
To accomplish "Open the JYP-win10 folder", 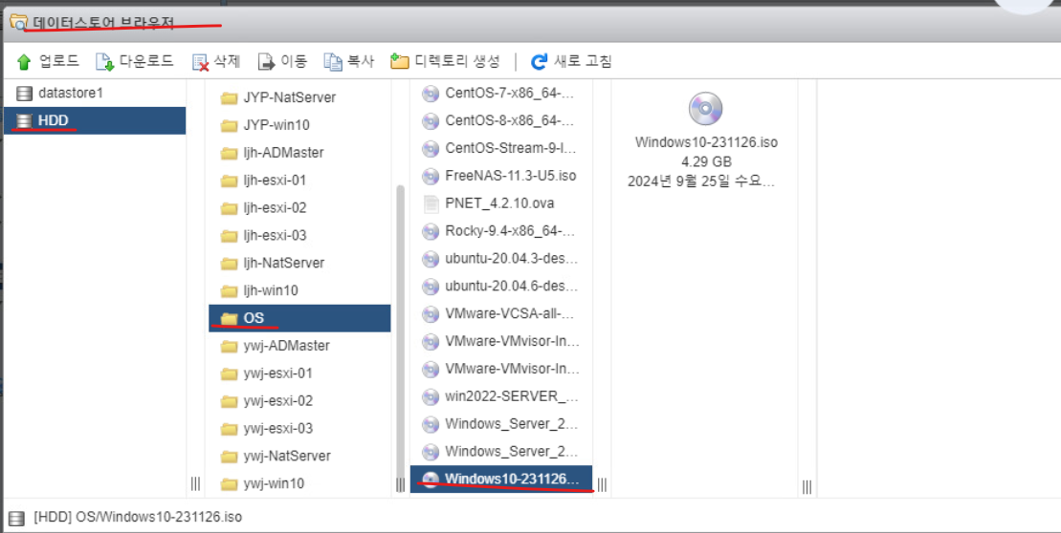I will pos(299,125).
